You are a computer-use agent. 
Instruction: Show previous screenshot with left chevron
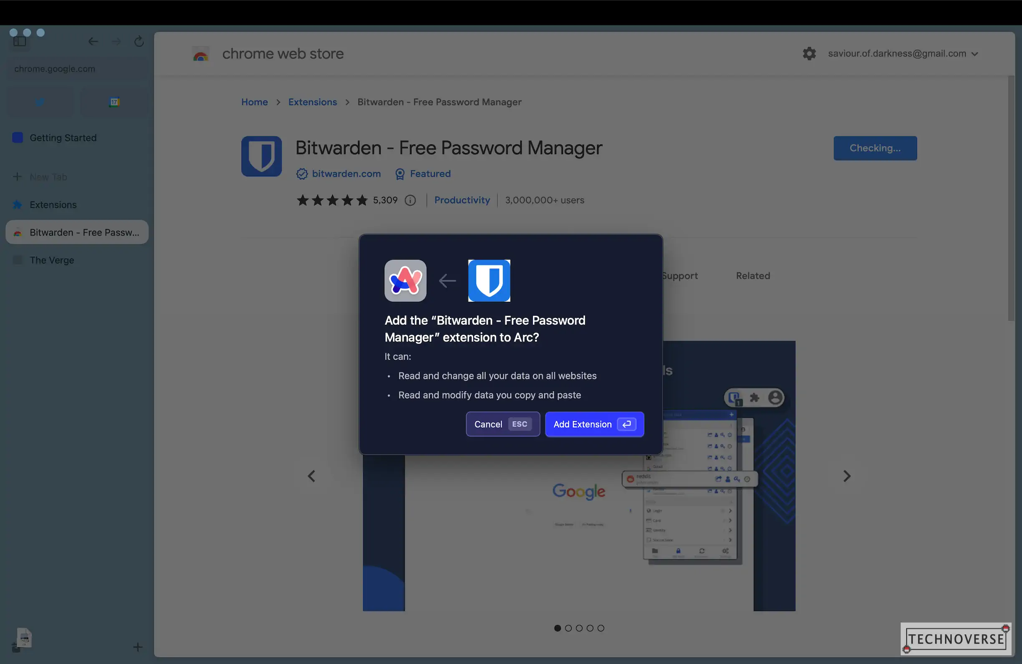coord(312,476)
